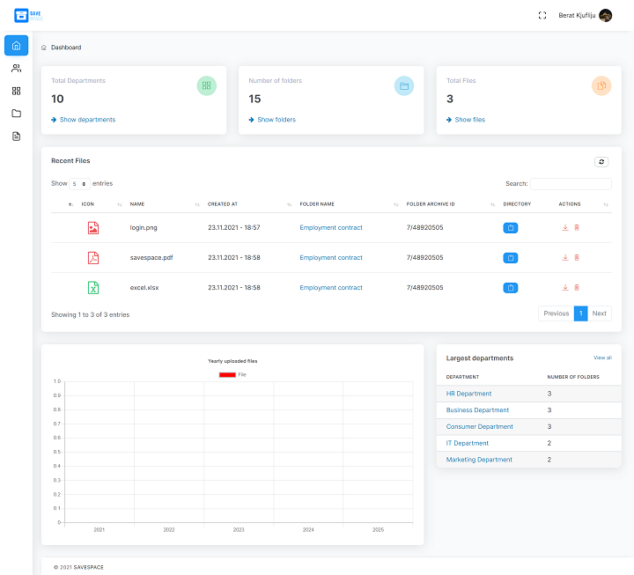
Task: Click the refresh icon in Recent Files
Action: point(601,161)
